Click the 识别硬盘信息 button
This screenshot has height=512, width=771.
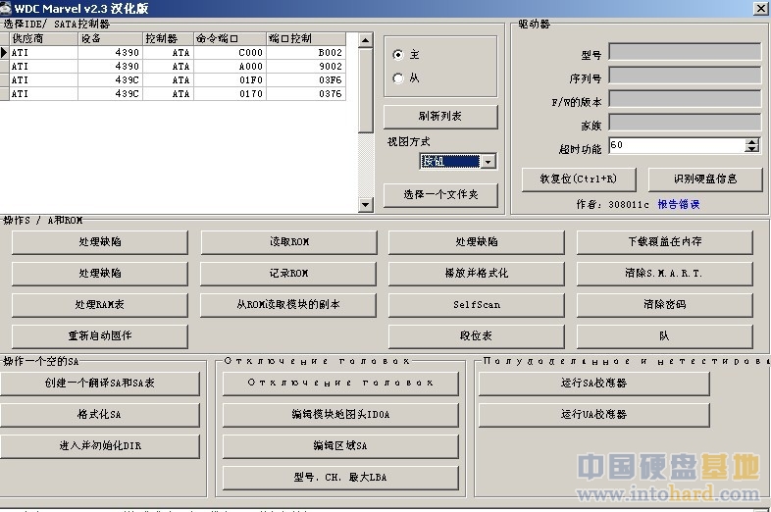[704, 179]
